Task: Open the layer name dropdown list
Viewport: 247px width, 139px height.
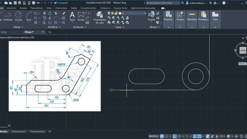Action: pos(145,13)
